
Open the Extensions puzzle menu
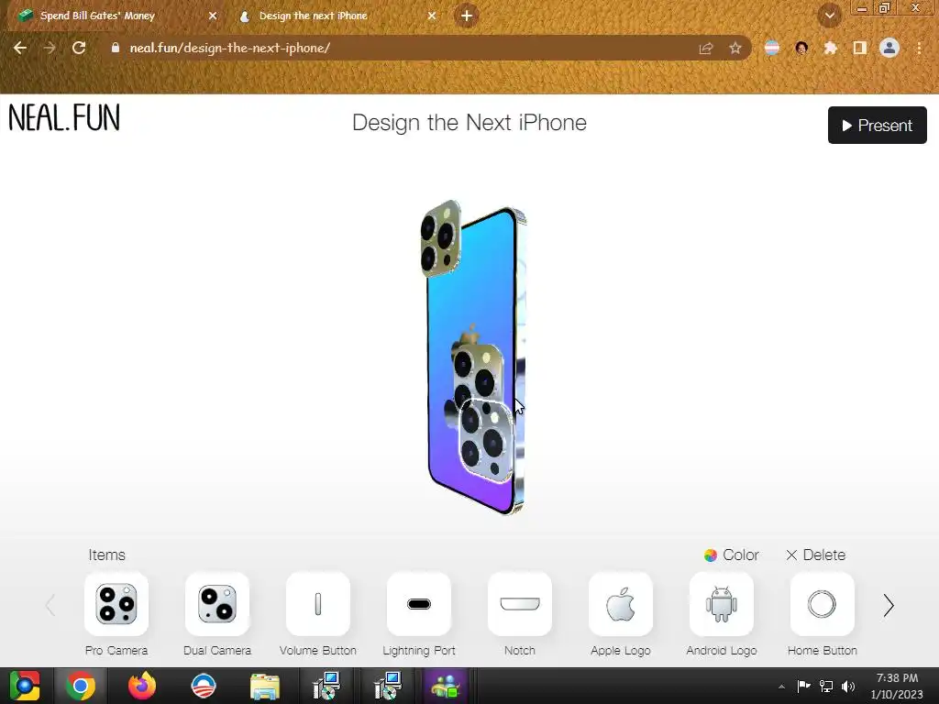tap(830, 48)
